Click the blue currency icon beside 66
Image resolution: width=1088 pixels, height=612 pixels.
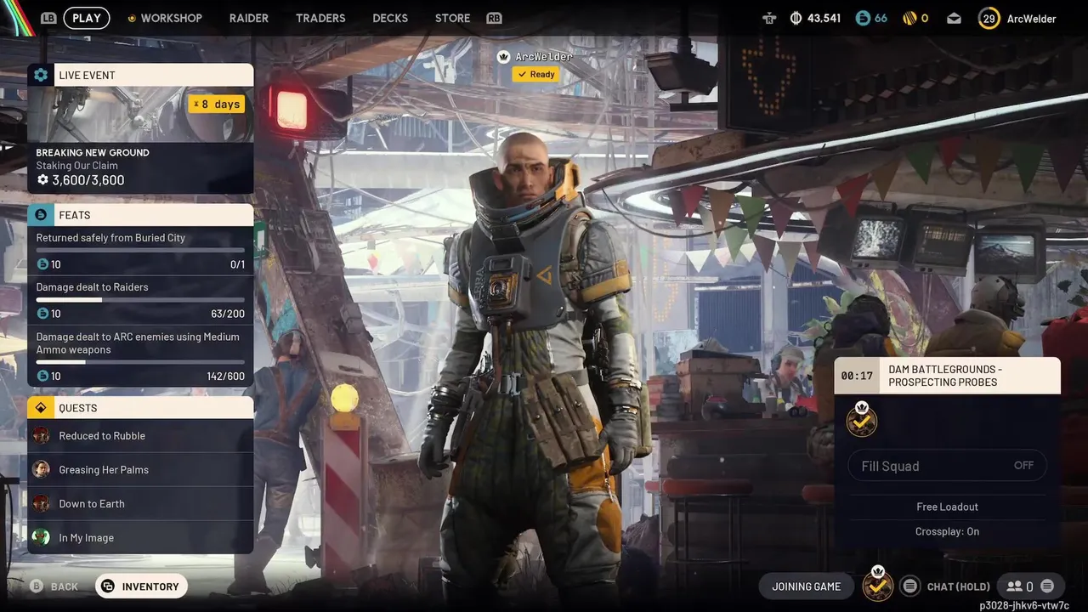coord(863,18)
